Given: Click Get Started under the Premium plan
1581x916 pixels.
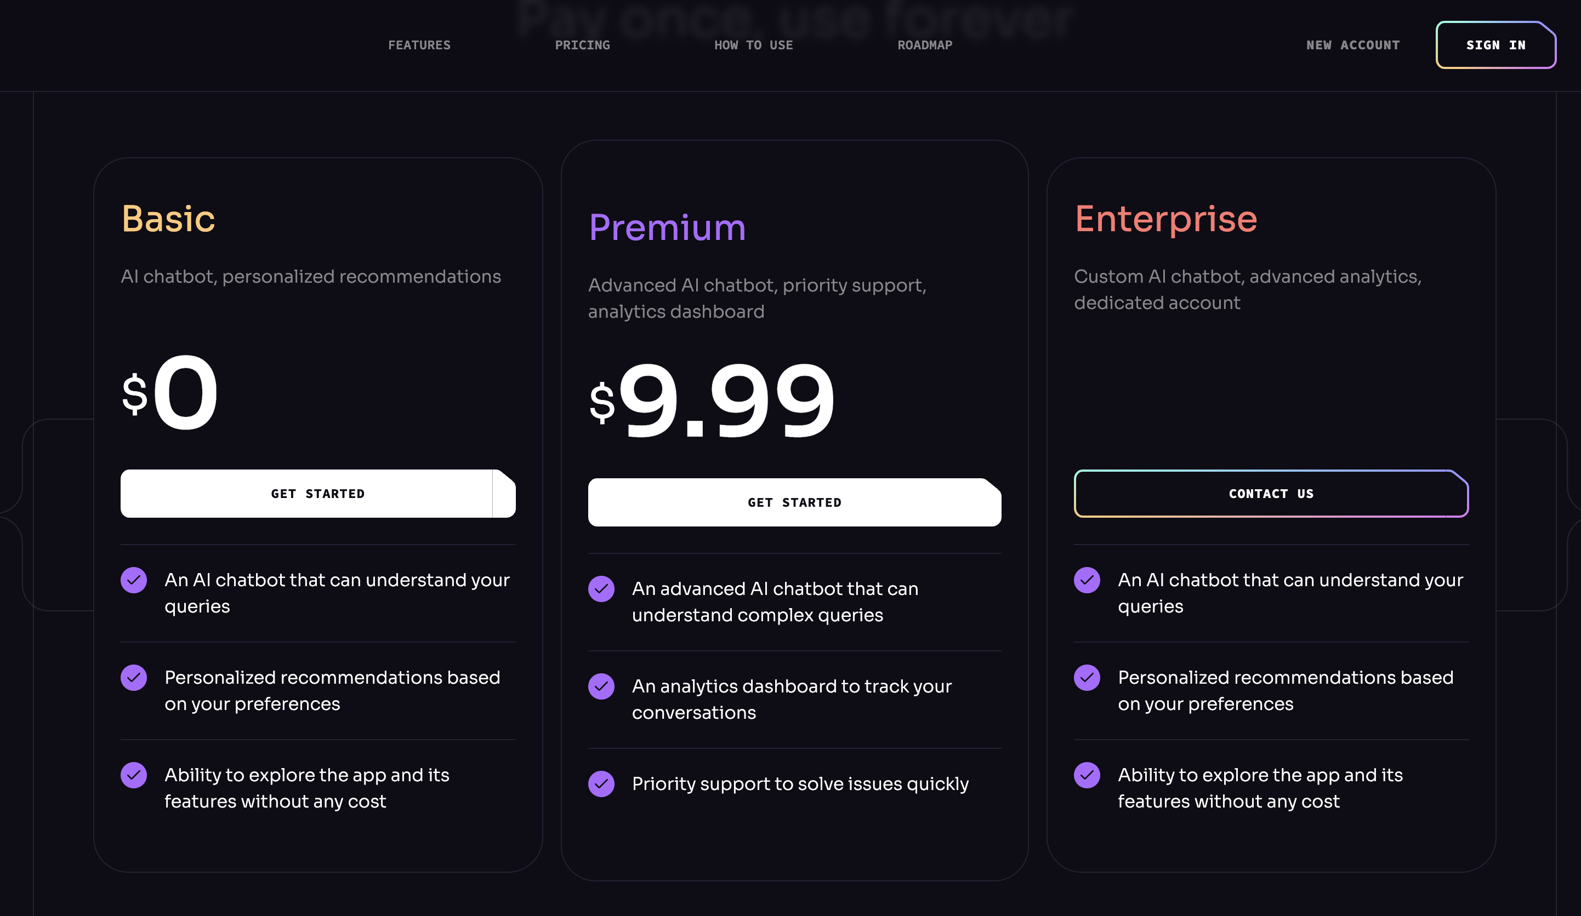Looking at the screenshot, I should tap(795, 503).
